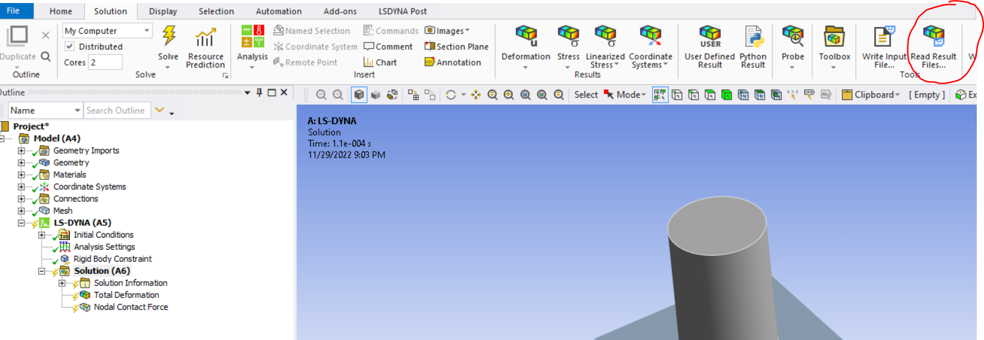Select the Mesh tree item

click(x=63, y=211)
